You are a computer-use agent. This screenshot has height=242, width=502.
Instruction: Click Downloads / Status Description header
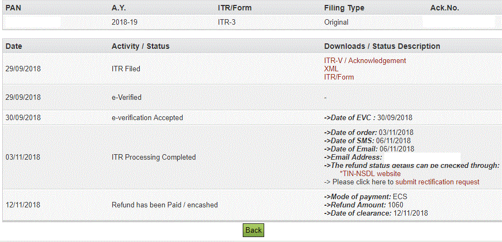[x=382, y=46]
